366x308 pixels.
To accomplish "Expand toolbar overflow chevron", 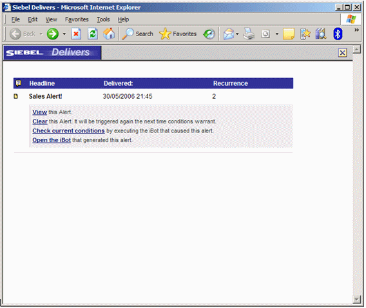I will click(356, 30).
